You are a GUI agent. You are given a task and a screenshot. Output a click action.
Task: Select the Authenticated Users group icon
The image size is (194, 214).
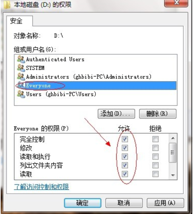pos(21,59)
